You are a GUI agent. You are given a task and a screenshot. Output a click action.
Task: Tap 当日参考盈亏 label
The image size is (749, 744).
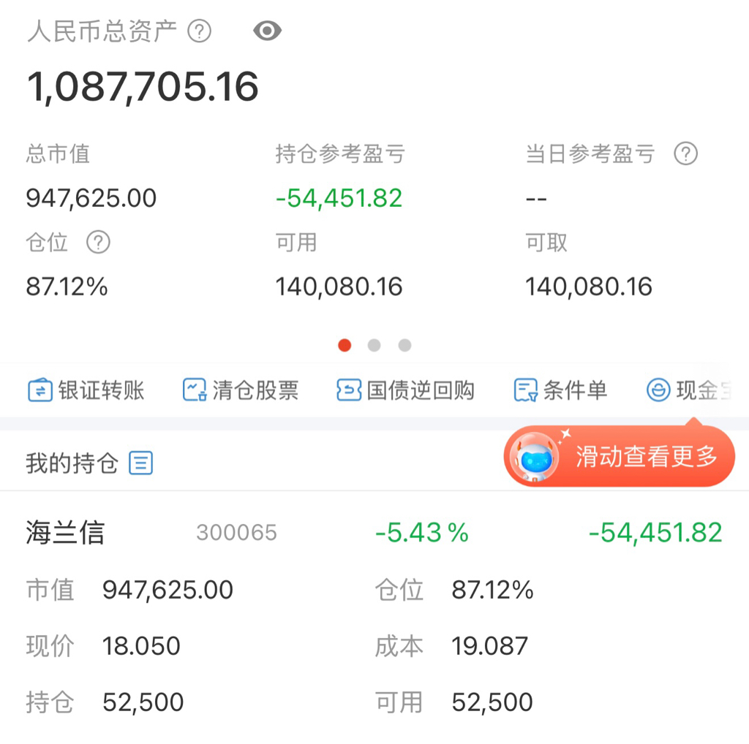click(590, 153)
